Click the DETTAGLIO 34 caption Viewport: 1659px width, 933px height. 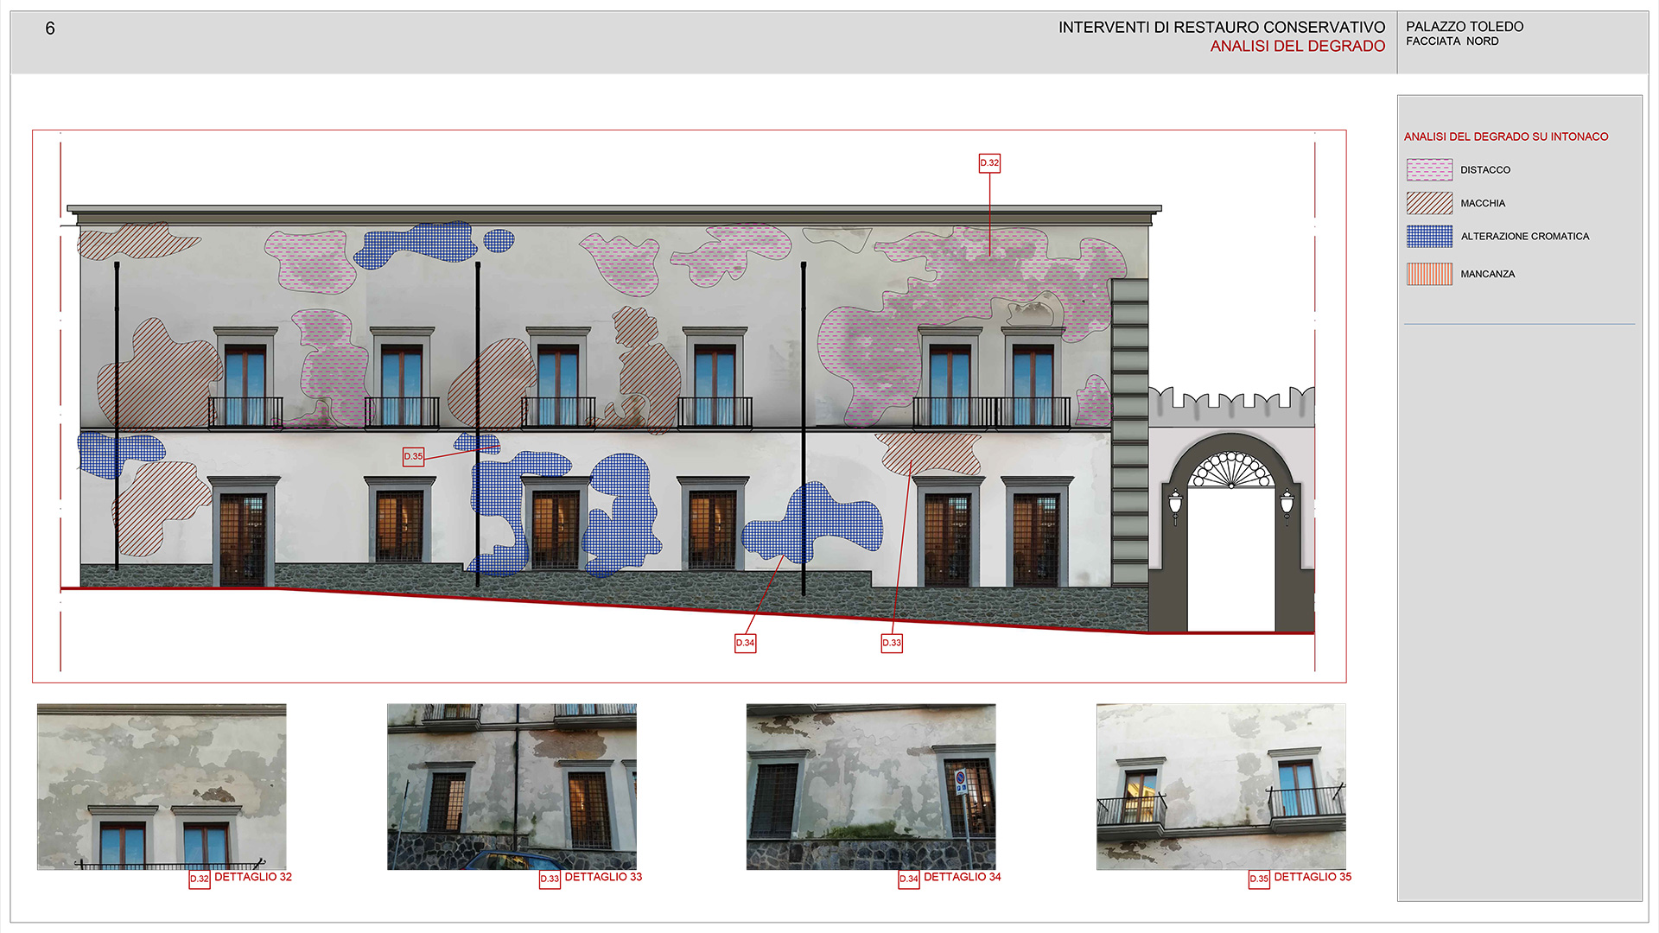(x=963, y=877)
